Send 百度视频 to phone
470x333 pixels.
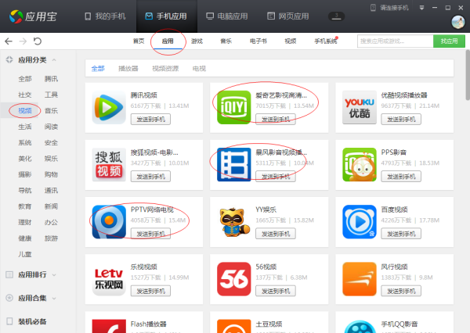click(x=401, y=234)
